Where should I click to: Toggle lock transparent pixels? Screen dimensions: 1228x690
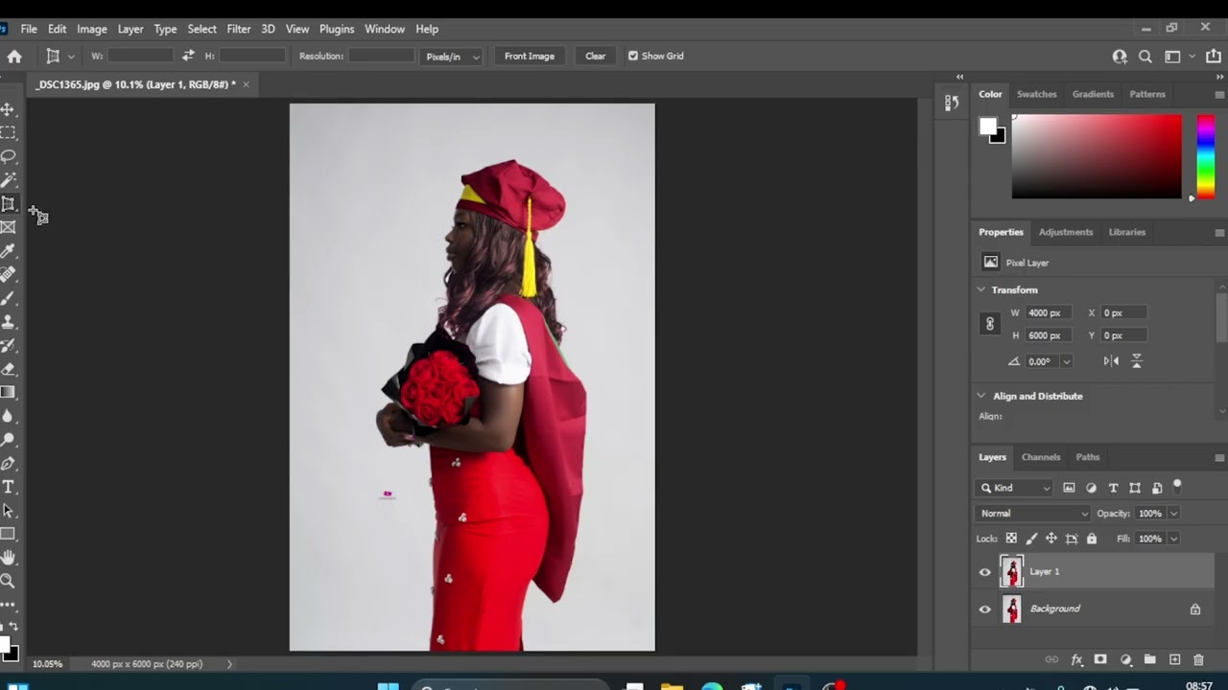1011,539
